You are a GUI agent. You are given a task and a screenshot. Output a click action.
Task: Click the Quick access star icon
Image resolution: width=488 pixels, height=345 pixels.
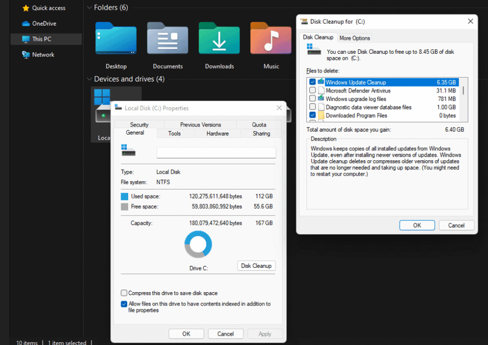[26, 8]
